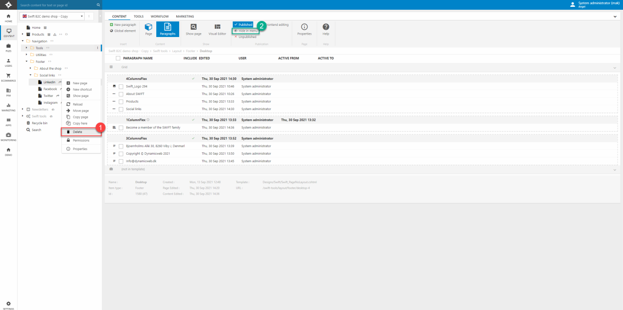Screen dimensions: 623x310
Task: Toggle select-all checkbox beside Paragraph Name
Action: [118, 58]
